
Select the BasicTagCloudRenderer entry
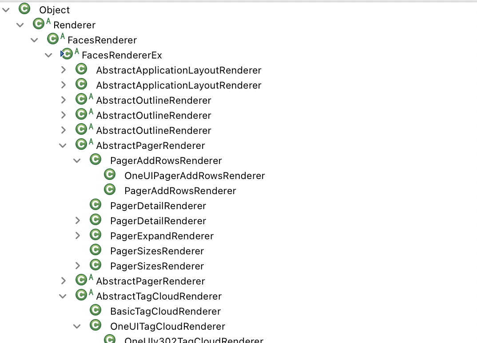pyautogui.click(x=165, y=312)
